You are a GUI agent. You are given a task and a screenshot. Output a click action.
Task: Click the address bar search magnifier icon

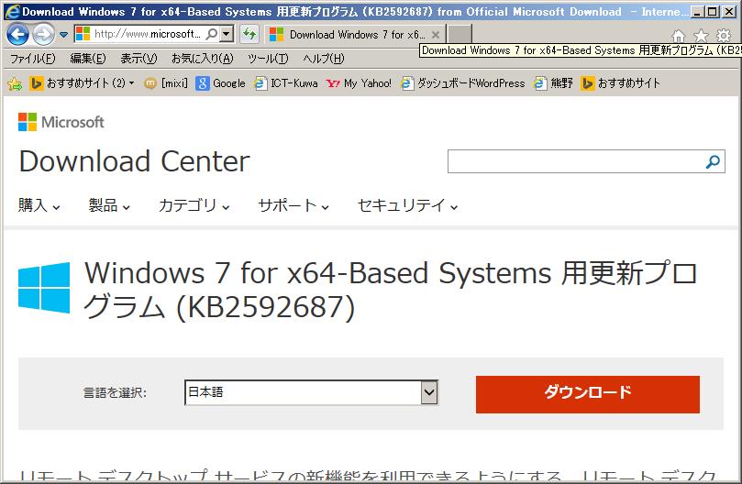(212, 34)
